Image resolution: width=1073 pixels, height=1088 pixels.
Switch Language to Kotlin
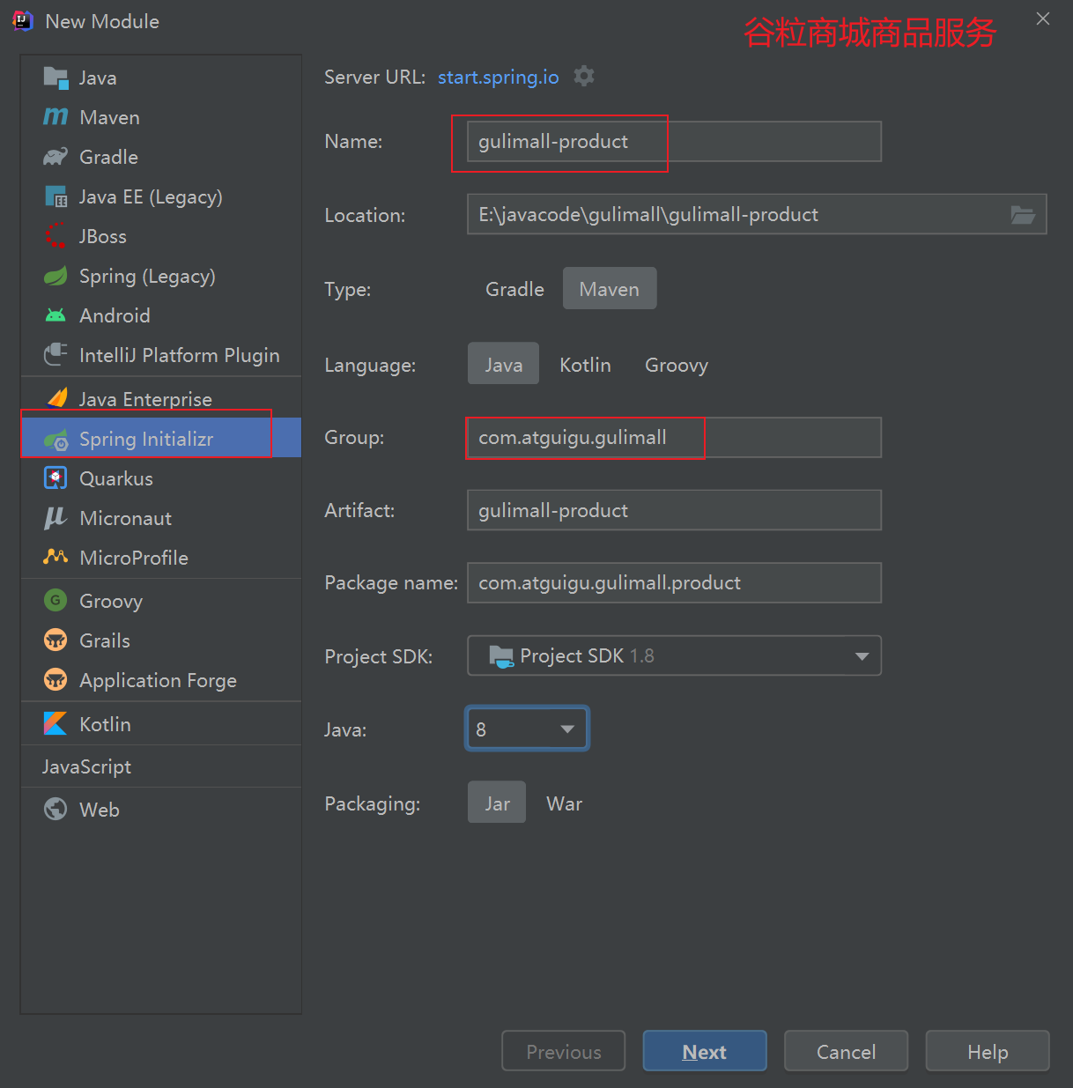tap(585, 364)
